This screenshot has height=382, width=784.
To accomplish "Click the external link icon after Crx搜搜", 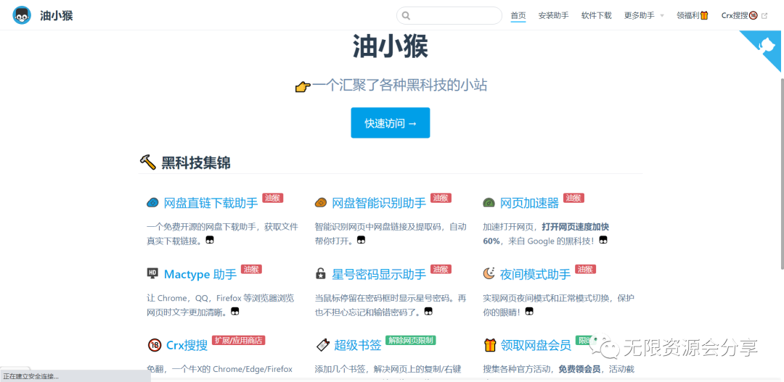I will pos(764,16).
